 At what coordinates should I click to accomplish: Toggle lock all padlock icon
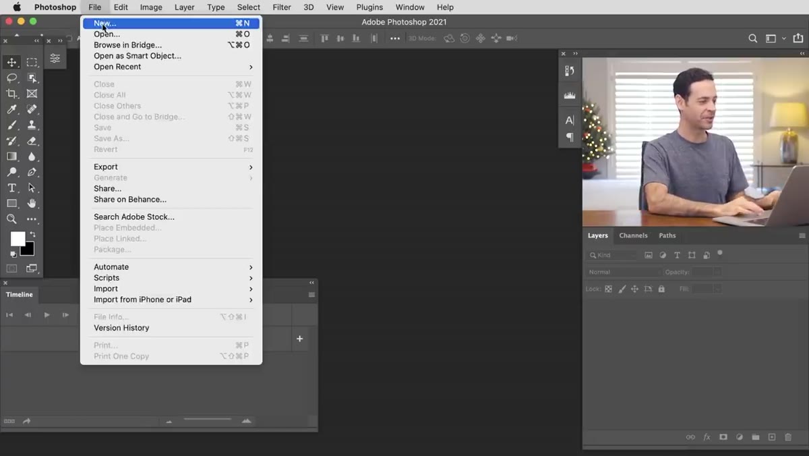click(x=661, y=289)
